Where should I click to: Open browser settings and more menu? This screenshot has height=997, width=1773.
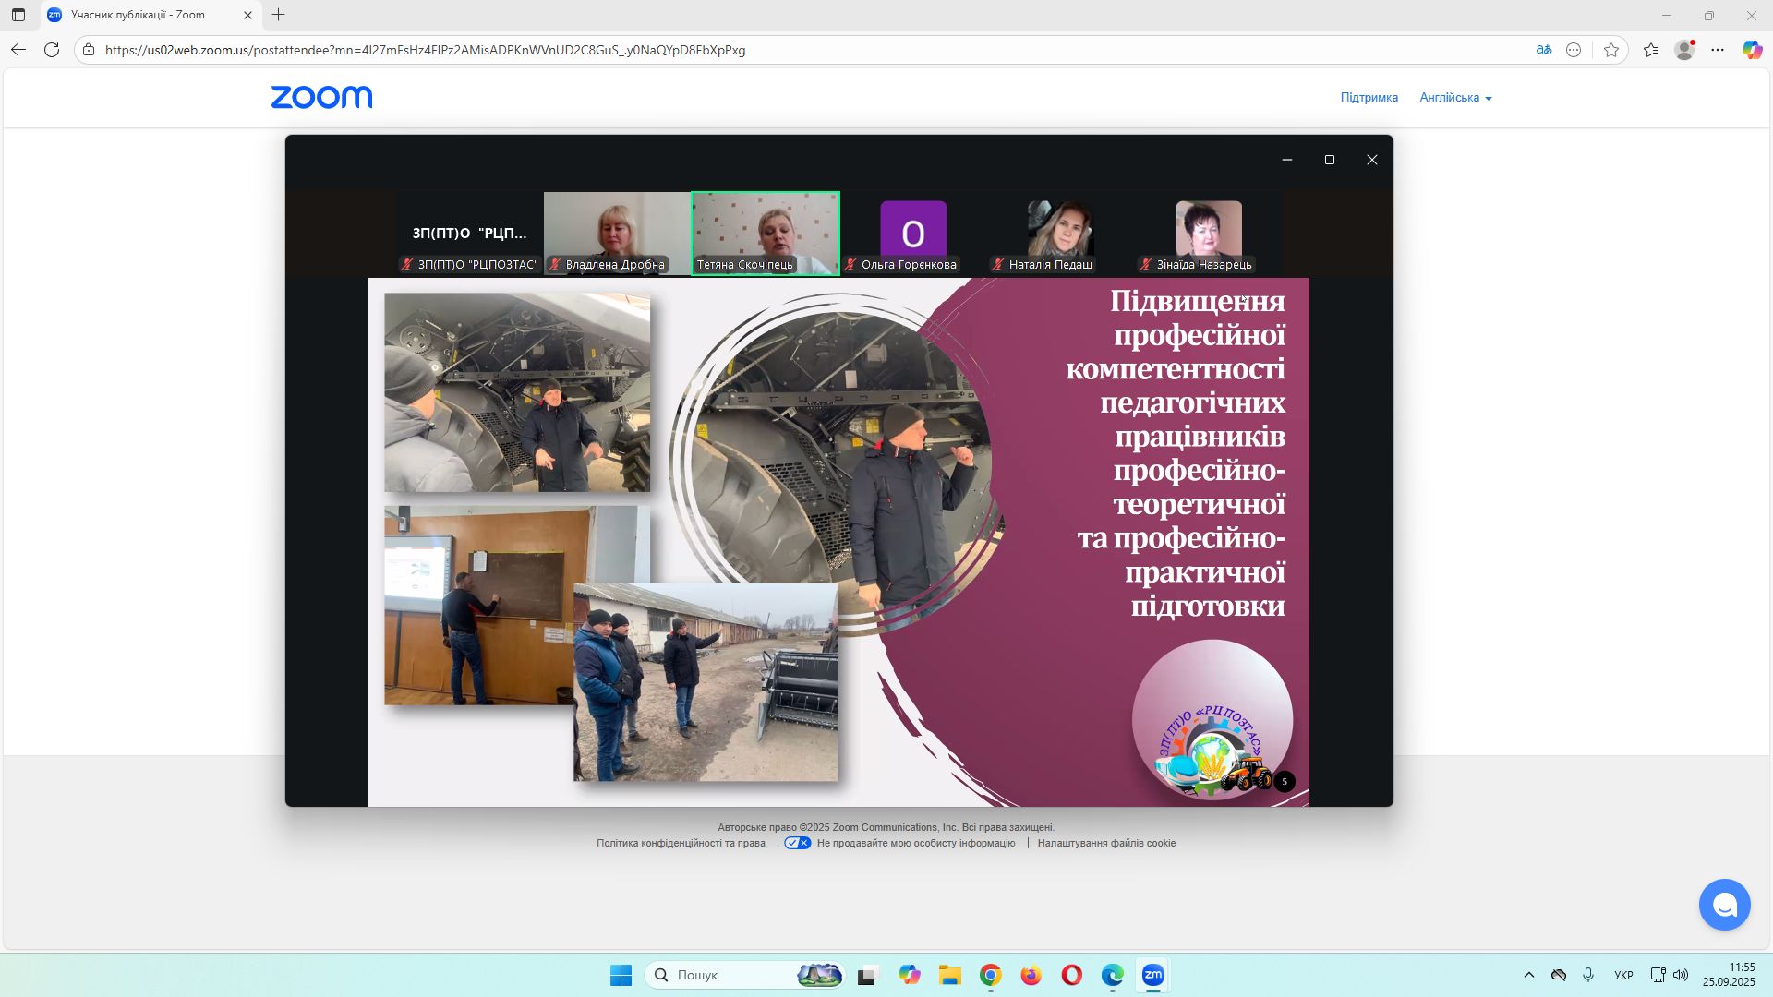1718,50
